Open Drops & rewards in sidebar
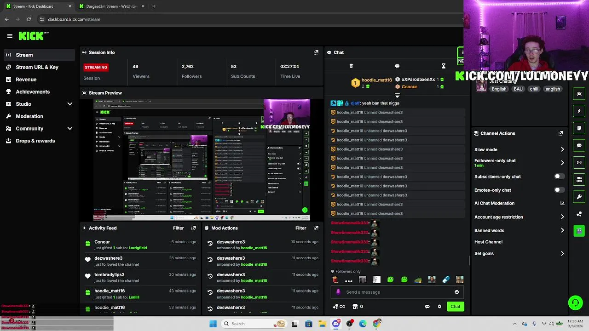 tap(39, 141)
